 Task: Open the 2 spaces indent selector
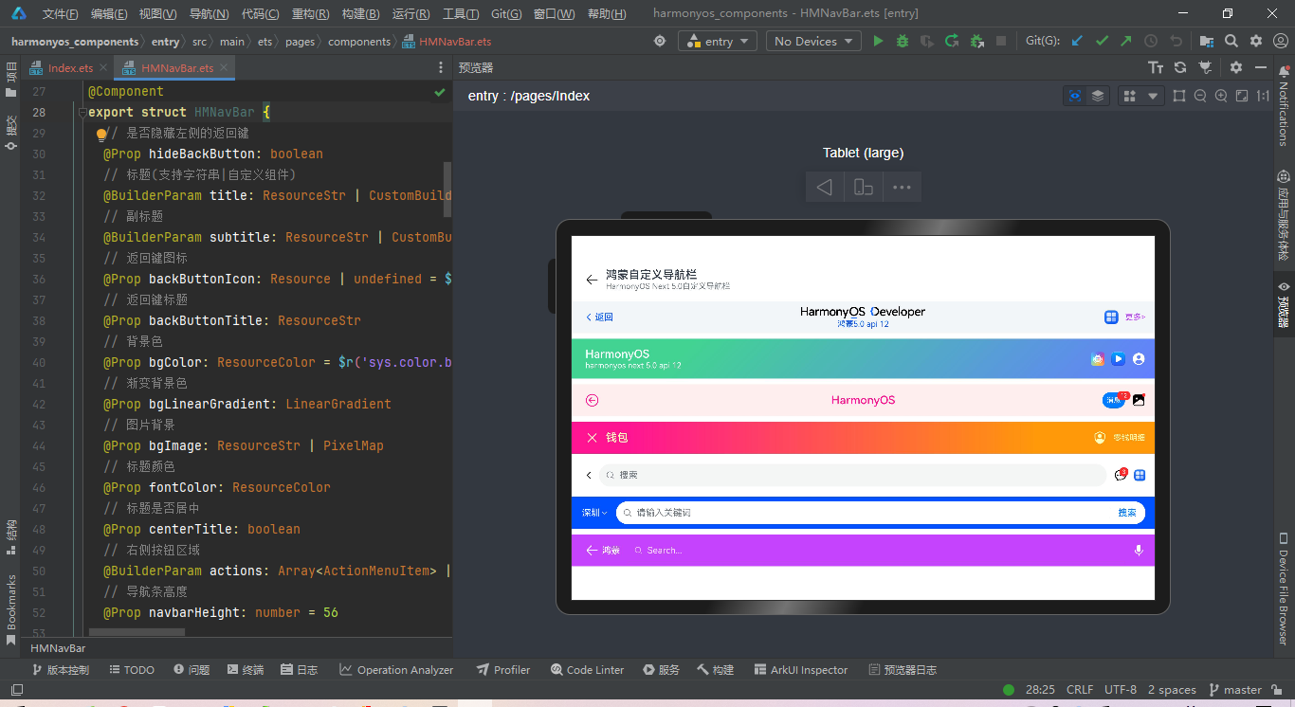(1172, 690)
